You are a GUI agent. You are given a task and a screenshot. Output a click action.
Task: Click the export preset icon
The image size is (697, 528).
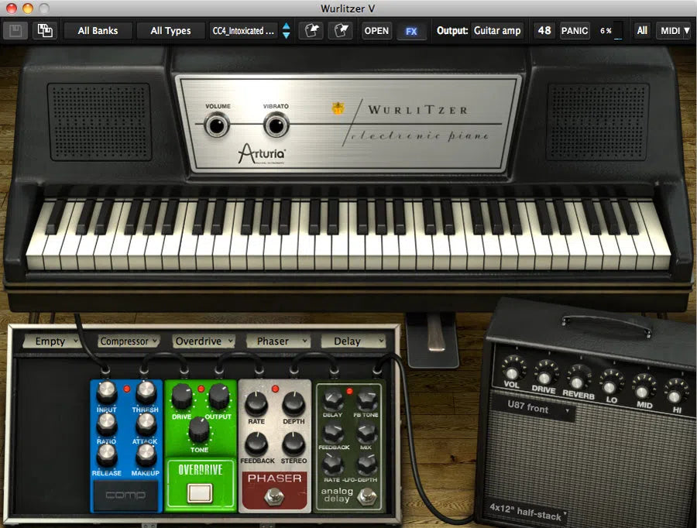340,31
